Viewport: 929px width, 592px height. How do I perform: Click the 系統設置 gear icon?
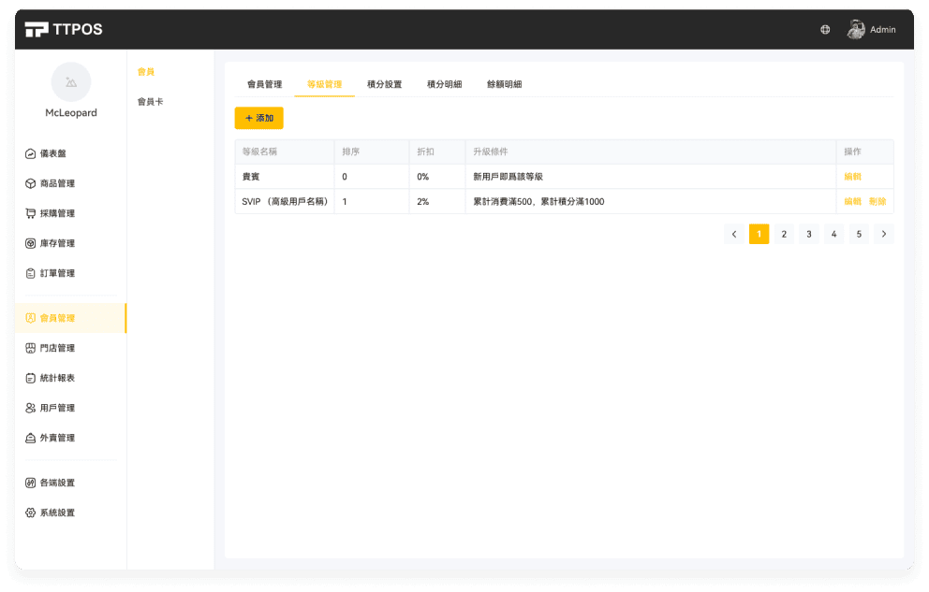click(x=31, y=513)
